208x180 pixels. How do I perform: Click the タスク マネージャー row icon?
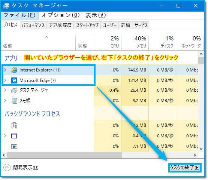point(14,90)
